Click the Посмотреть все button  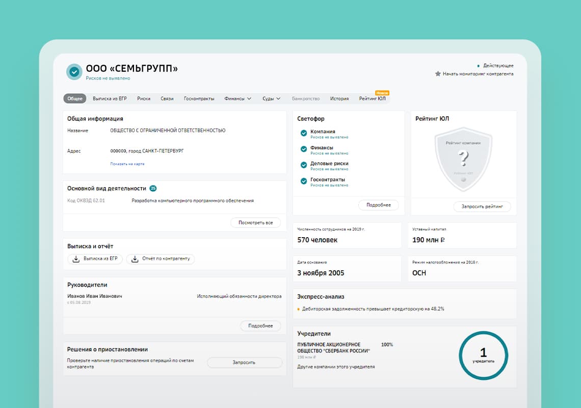click(x=256, y=222)
